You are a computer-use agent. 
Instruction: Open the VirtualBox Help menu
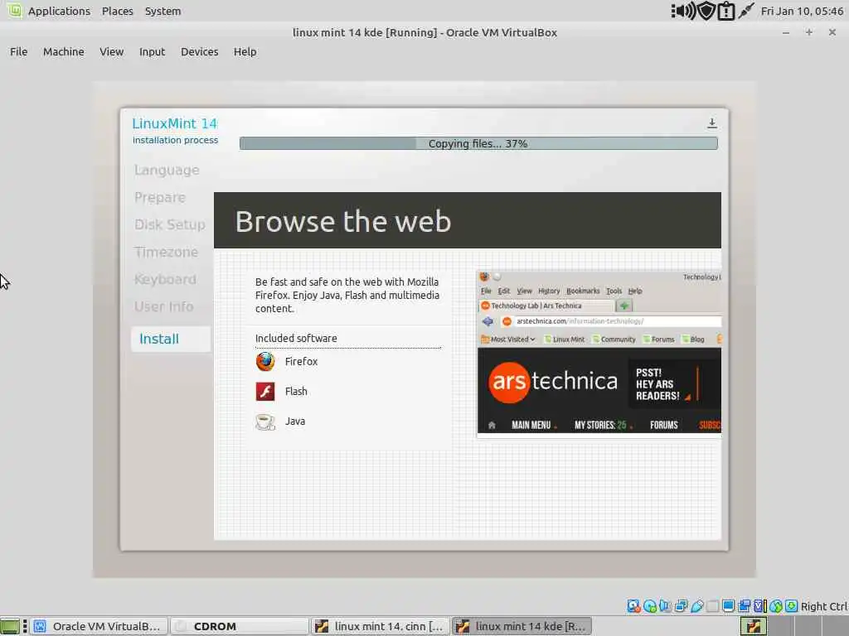245,51
